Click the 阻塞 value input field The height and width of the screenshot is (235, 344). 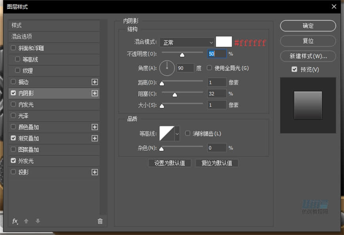point(217,94)
